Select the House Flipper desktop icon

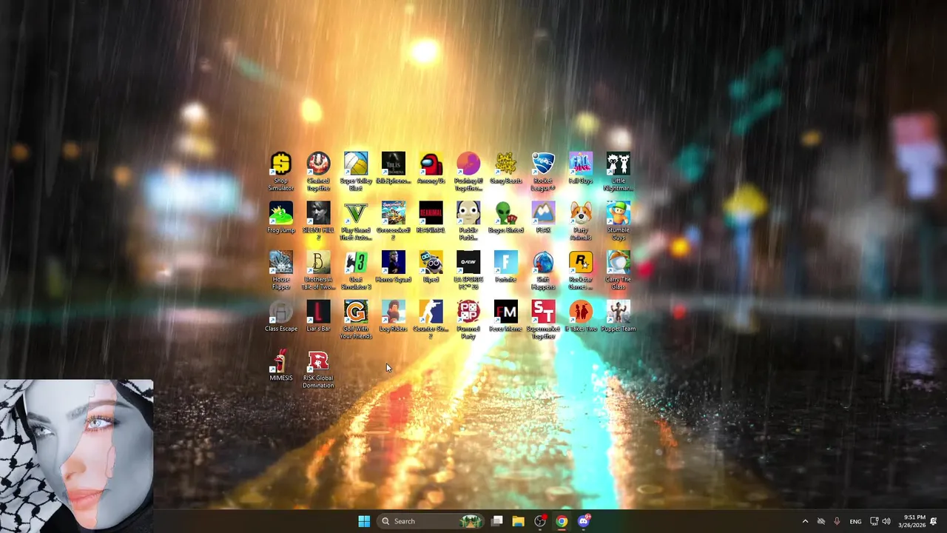(x=281, y=270)
